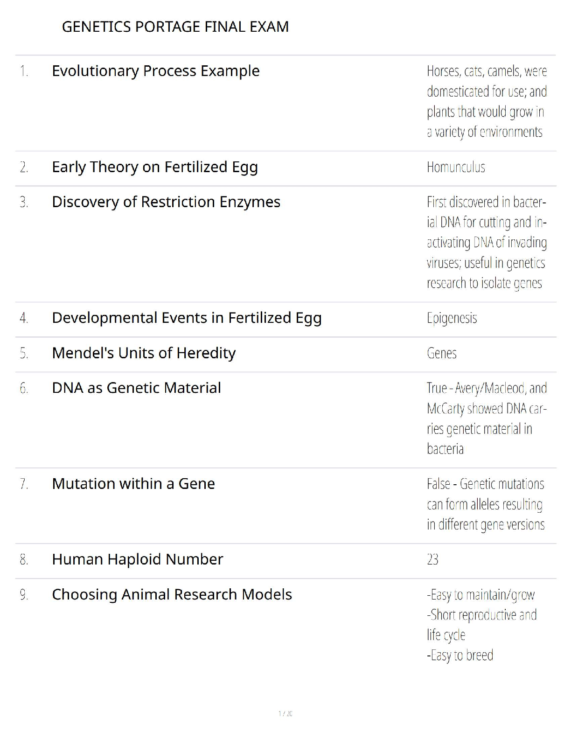Image resolution: width=571 pixels, height=739 pixels.
Task: Click the 'Epigenesis' answer
Action: [x=452, y=318]
